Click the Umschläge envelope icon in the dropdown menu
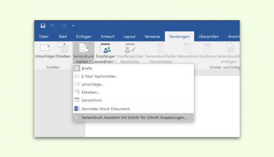 77,84
